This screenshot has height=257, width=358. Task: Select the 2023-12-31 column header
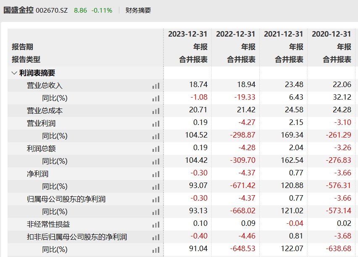coord(187,34)
